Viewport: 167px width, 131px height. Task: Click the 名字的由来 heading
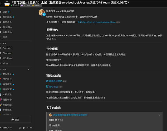(53, 108)
